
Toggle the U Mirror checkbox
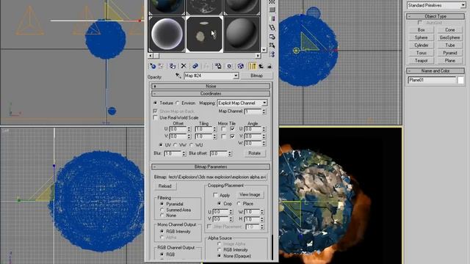click(223, 129)
